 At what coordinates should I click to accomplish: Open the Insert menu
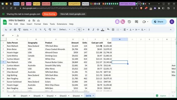tap(29, 24)
